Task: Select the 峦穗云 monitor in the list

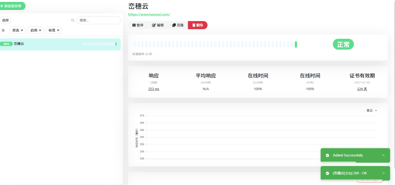Action: 60,44
